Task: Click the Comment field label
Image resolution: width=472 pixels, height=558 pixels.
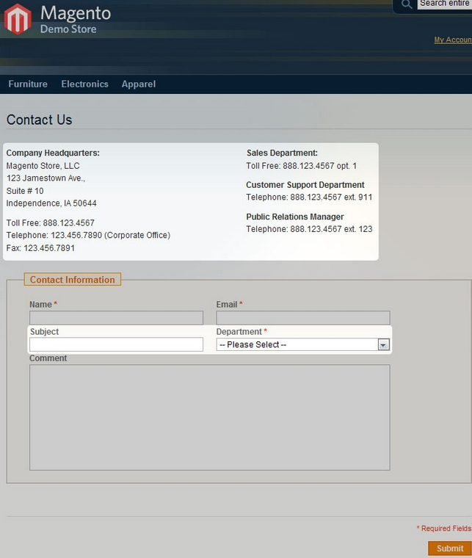Action: point(48,358)
